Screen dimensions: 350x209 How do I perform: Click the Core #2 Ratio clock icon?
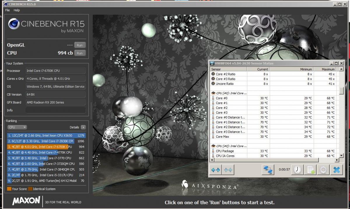(213, 74)
